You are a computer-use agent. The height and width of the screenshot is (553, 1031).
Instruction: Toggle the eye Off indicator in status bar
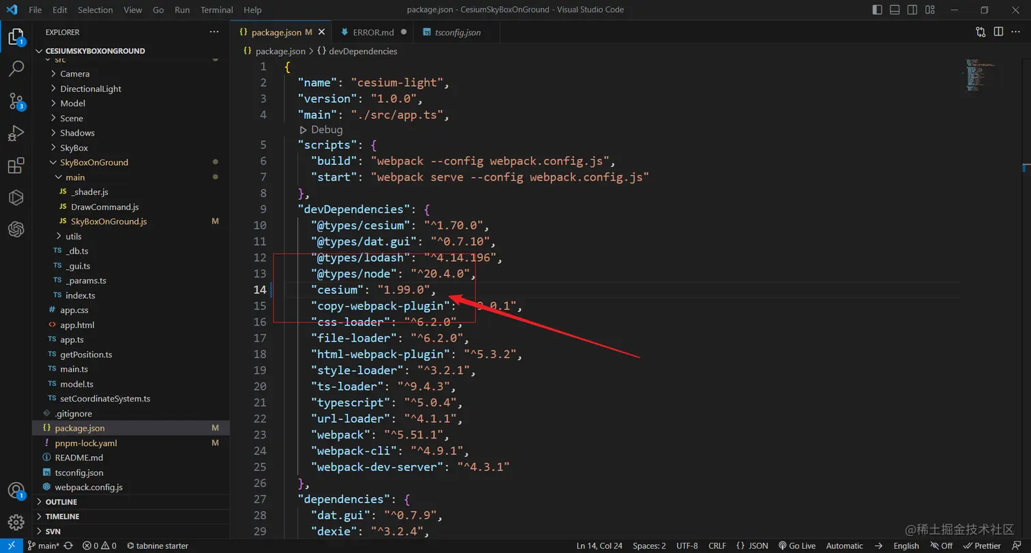click(x=941, y=545)
